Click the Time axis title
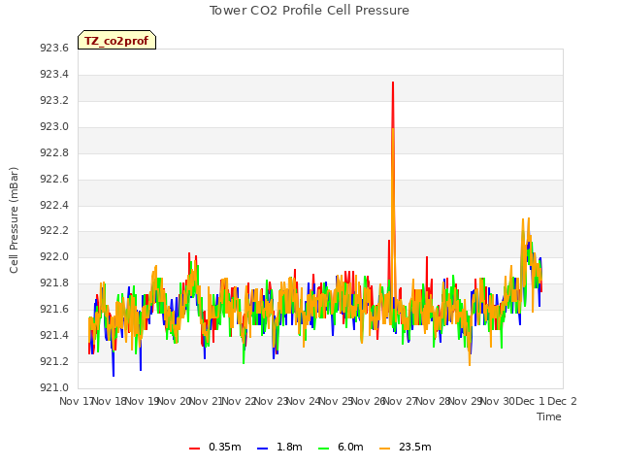621x466 pixels. (549, 416)
